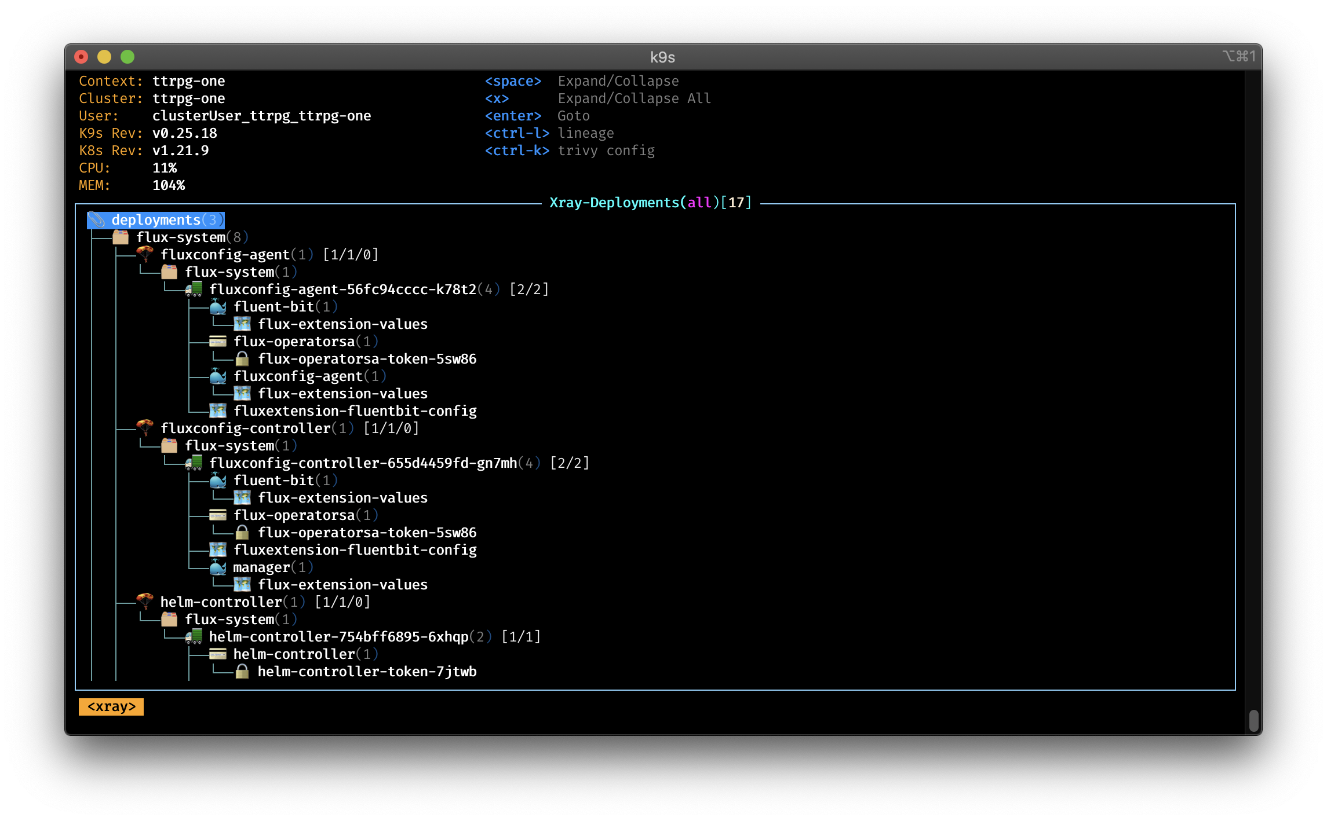This screenshot has width=1327, height=821.
Task: Click the truck icon beside fluxconfig-agent-56fc94cccc-k78t2
Action: 194,289
